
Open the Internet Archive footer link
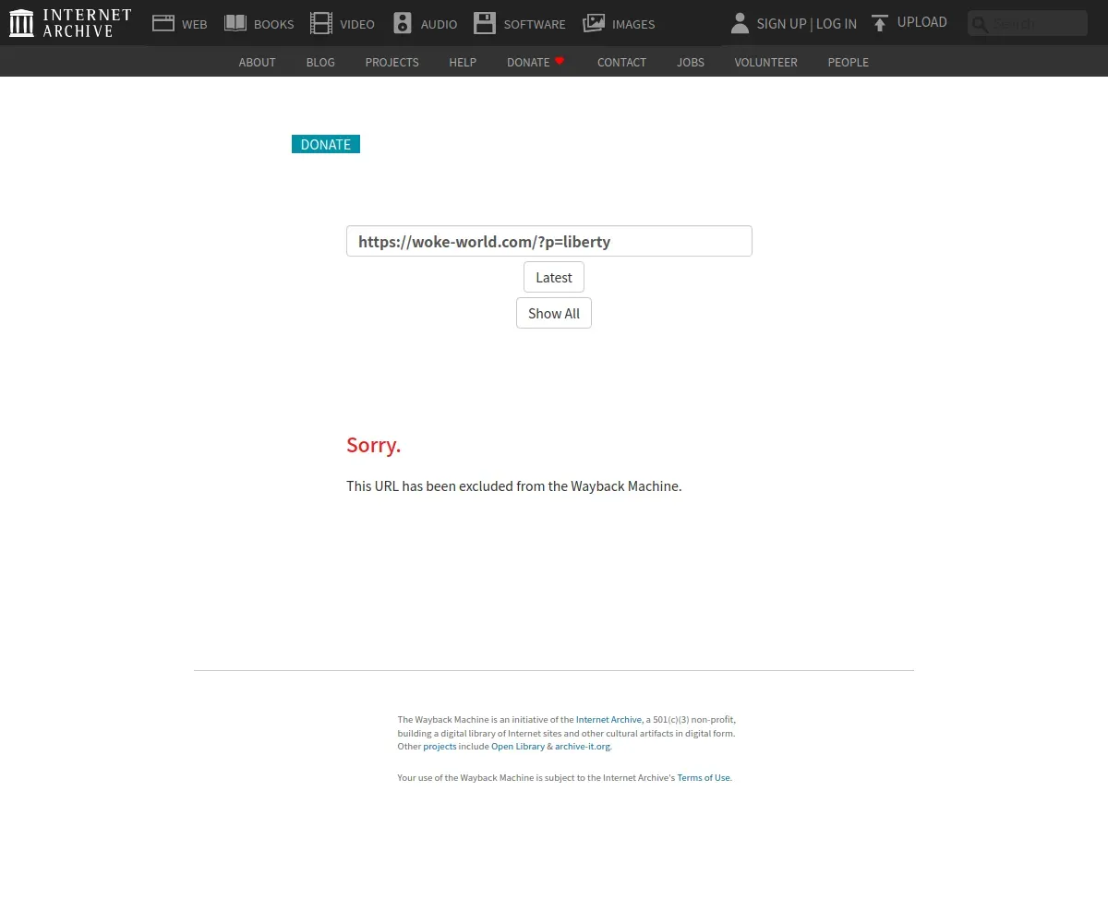coord(608,719)
